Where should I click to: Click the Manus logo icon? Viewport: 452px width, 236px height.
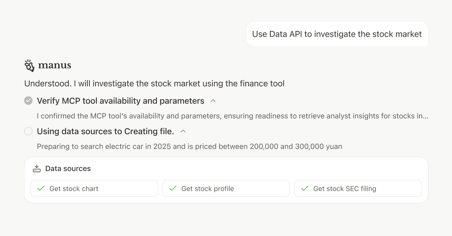[x=28, y=66]
